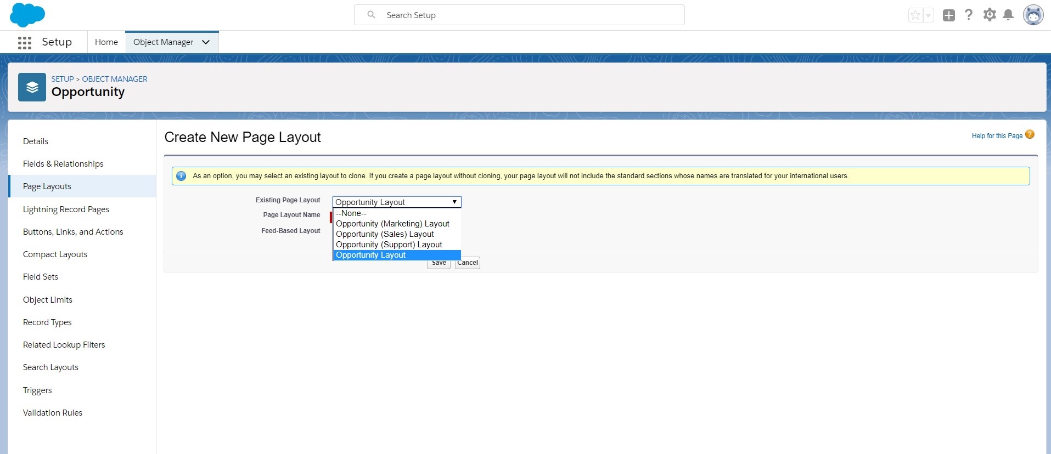Open the Help for this Page link
This screenshot has height=454, width=1051.
point(997,136)
